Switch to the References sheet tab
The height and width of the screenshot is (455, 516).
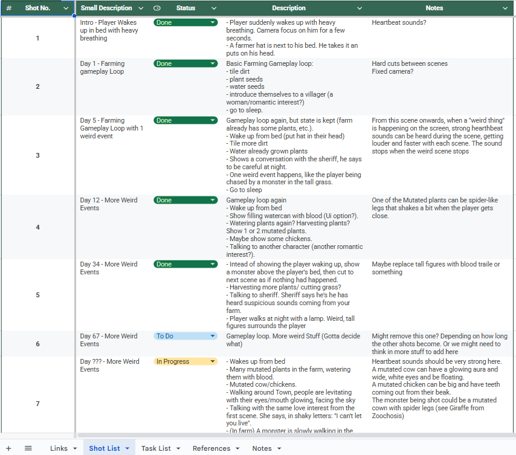pyautogui.click(x=211, y=448)
